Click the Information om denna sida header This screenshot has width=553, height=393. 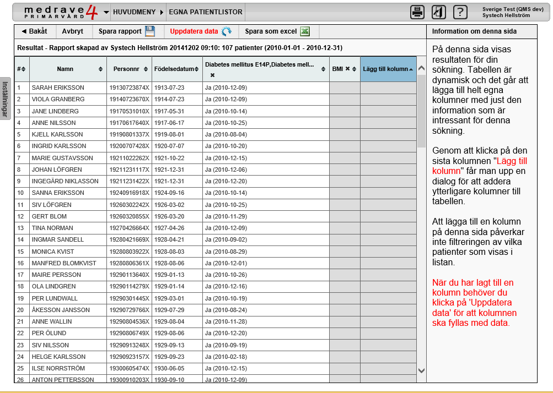point(474,31)
